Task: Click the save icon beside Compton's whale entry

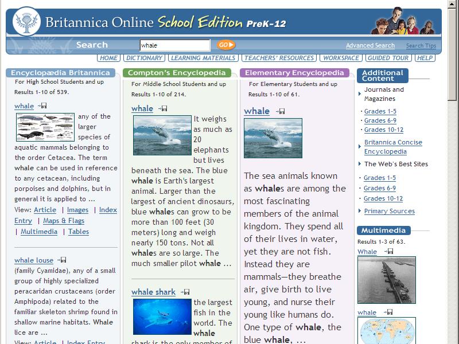Action: [163, 108]
